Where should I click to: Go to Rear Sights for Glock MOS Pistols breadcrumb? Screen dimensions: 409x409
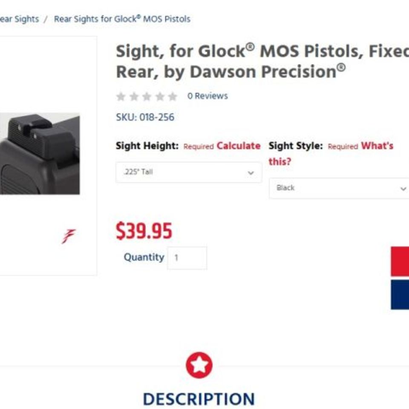click(121, 19)
